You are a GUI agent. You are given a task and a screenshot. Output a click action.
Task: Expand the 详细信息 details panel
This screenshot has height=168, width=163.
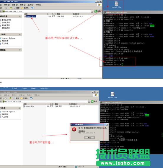coord(20,50)
